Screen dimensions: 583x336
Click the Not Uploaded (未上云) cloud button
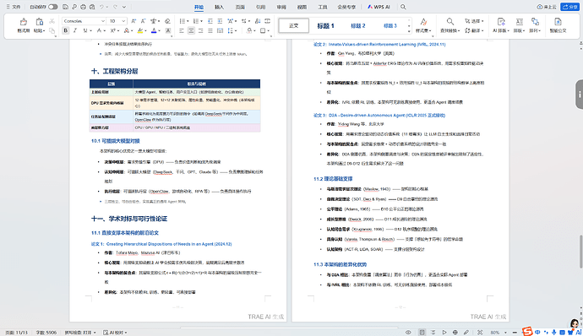547,7
